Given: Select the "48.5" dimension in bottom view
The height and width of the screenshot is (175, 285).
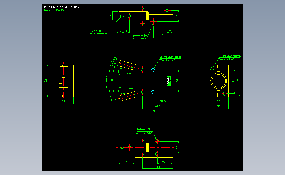Looking at the screenshot, I should (x=157, y=167).
